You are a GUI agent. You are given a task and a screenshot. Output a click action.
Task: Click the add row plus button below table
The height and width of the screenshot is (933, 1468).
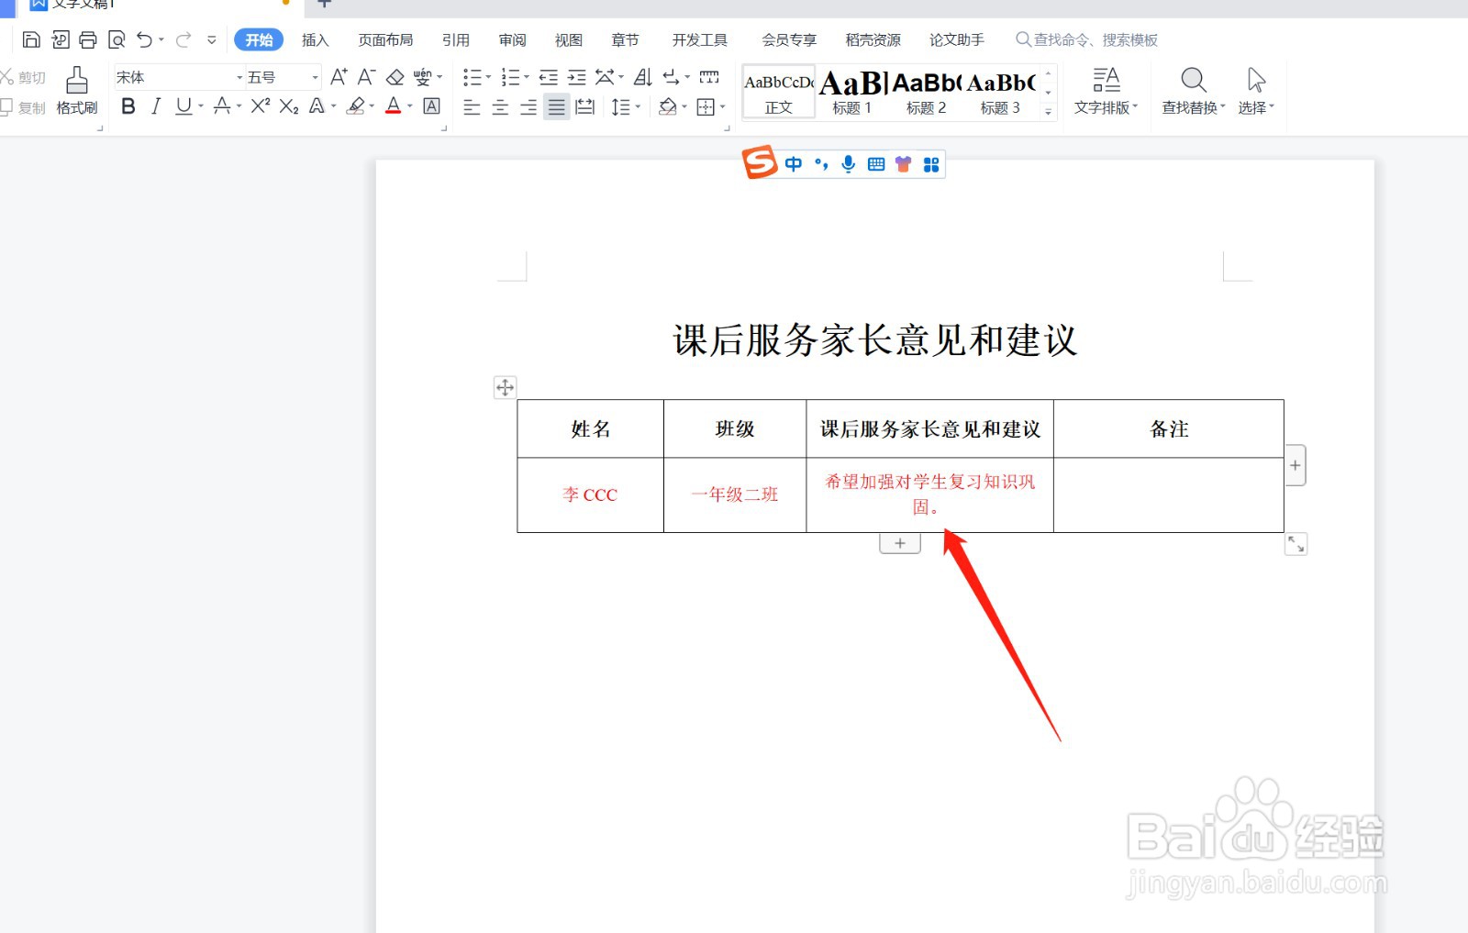point(899,542)
